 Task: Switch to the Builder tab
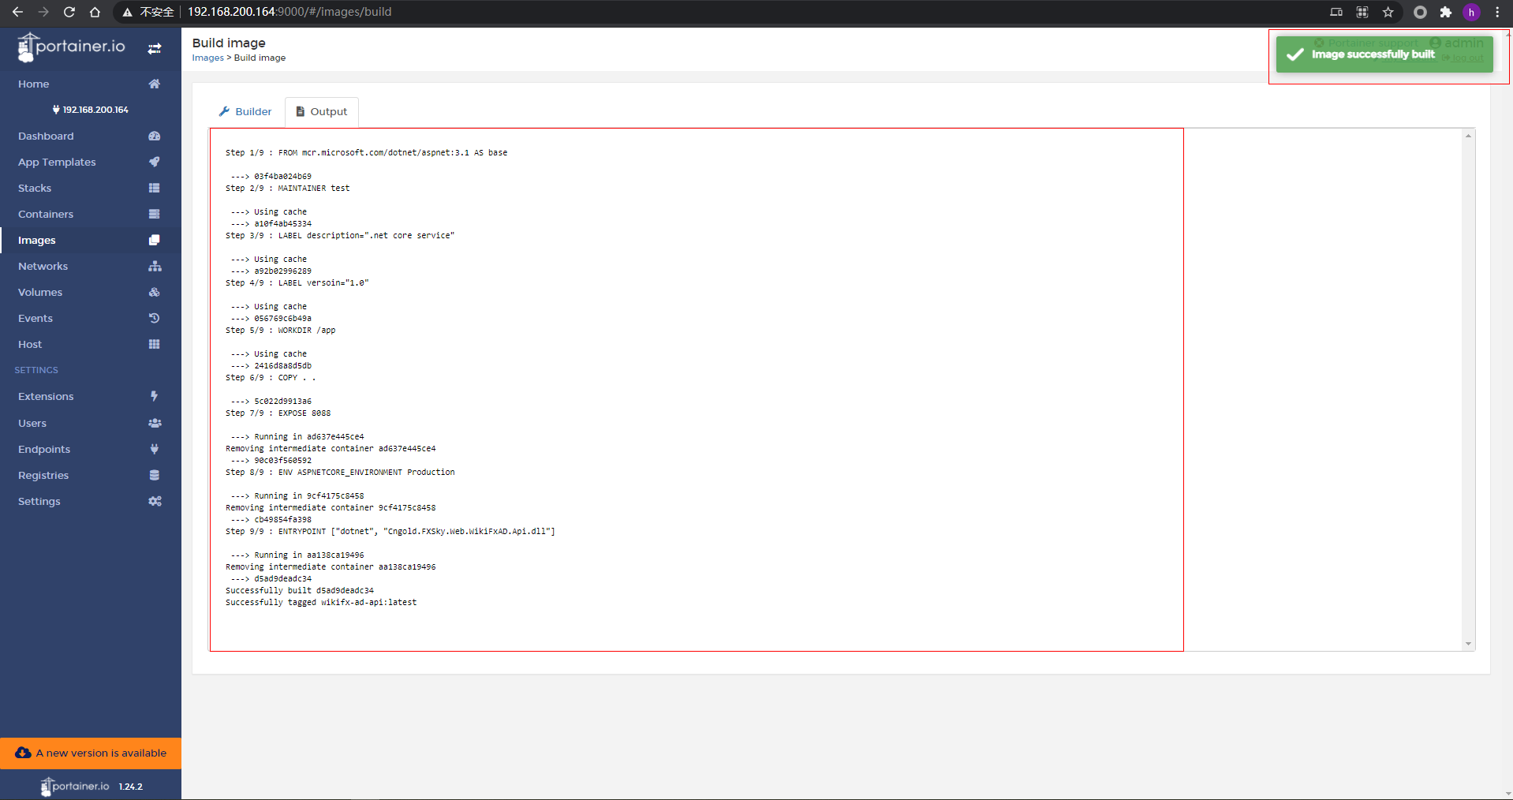245,111
